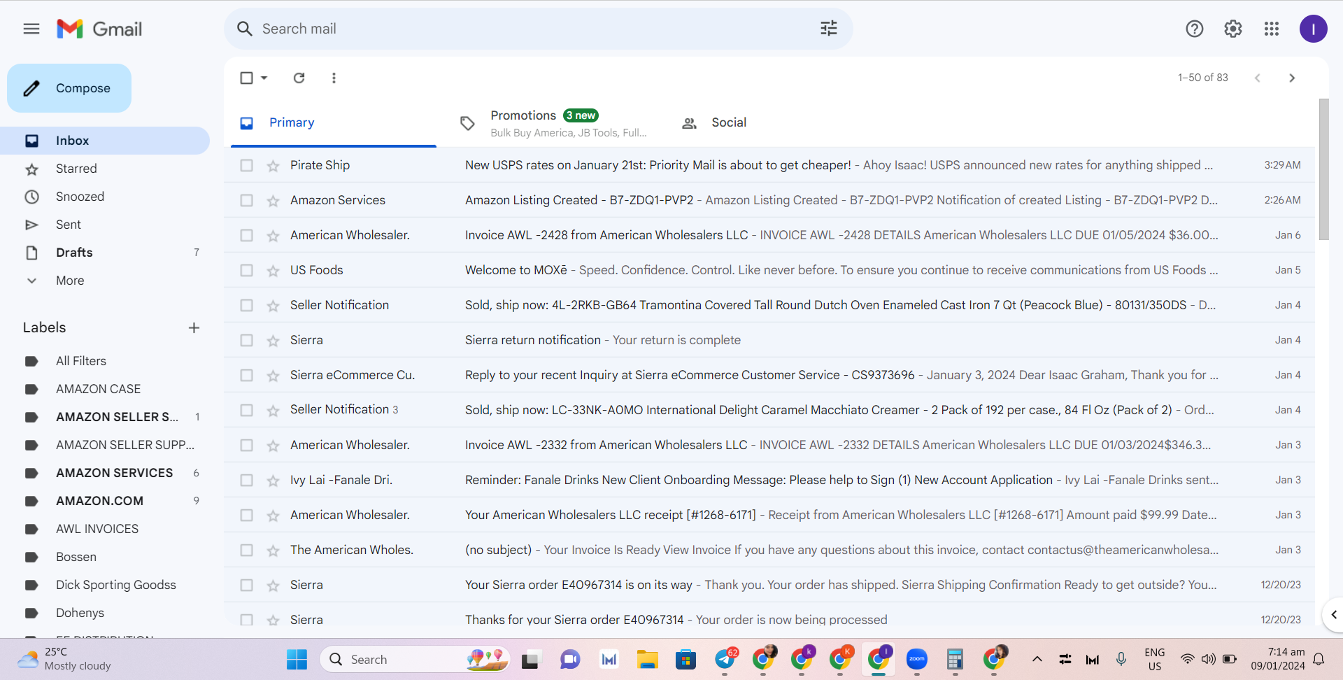This screenshot has height=680, width=1343.
Task: Open the Starred folder
Action: point(105,169)
